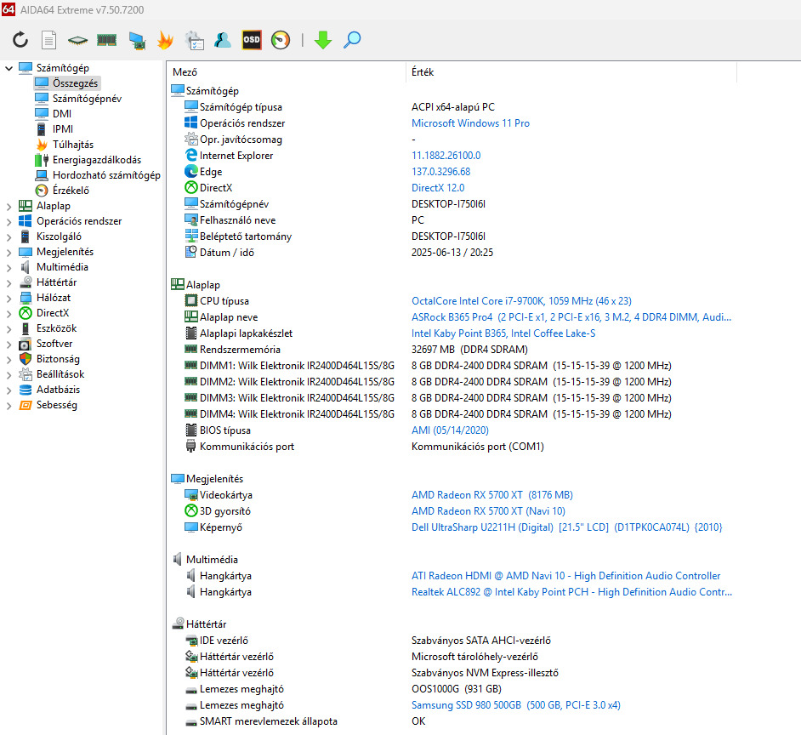This screenshot has width=801, height=735.
Task: Open the AMI (05/14/2020) BIOS link
Action: point(450,430)
